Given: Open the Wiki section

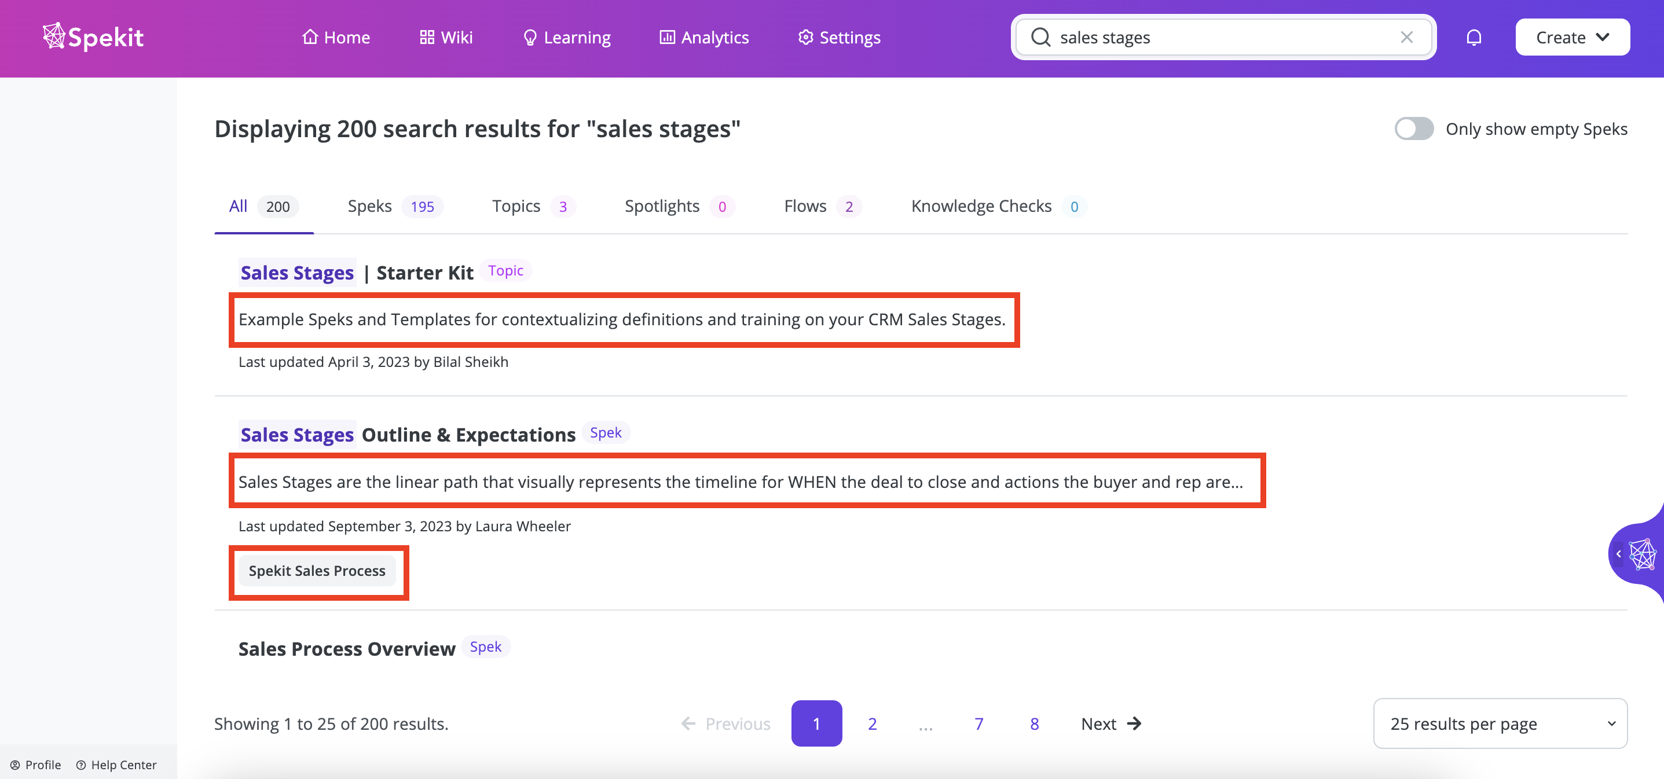Looking at the screenshot, I should 446,38.
